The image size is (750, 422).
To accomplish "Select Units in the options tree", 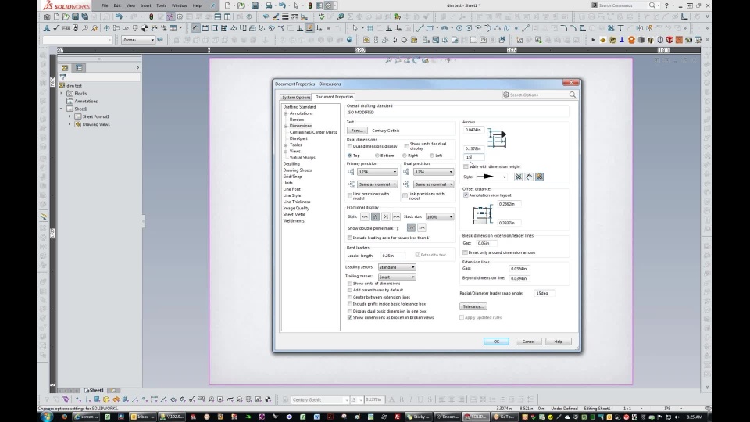I will [x=288, y=183].
